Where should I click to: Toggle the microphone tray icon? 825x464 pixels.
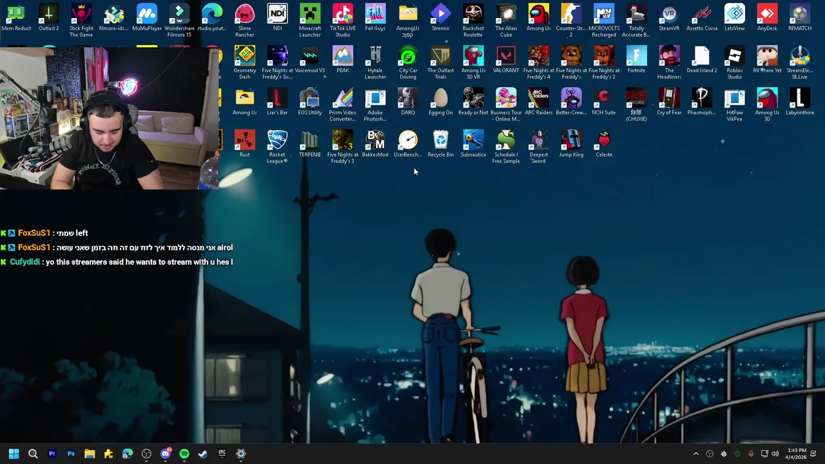[x=751, y=454]
